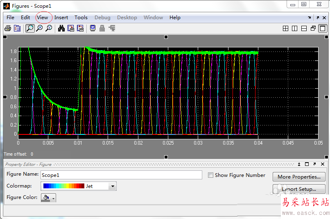Undock the Figures window from menu bar
The image size is (330, 219).
coord(318,18)
